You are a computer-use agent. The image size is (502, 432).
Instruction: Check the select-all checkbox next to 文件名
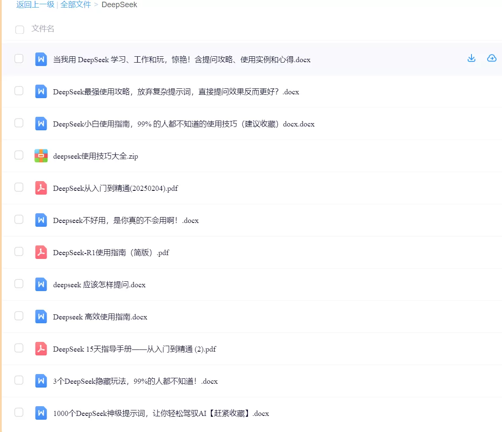pyautogui.click(x=19, y=30)
